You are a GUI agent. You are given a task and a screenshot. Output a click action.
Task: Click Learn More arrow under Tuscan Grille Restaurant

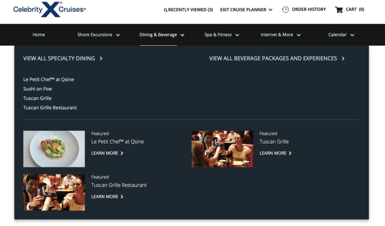(122, 197)
